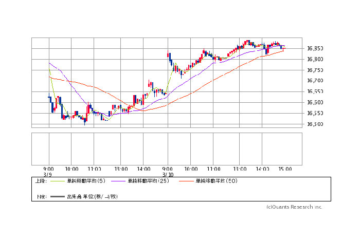Image resolution: width=360 pixels, height=240 pixels.
Task: Click the first candlestick at the 3/9 9:00 open
Action: [49, 97]
